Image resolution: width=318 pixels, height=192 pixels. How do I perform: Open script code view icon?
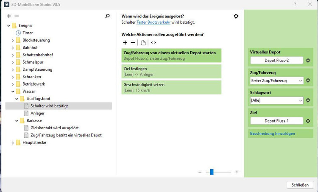[153, 42]
